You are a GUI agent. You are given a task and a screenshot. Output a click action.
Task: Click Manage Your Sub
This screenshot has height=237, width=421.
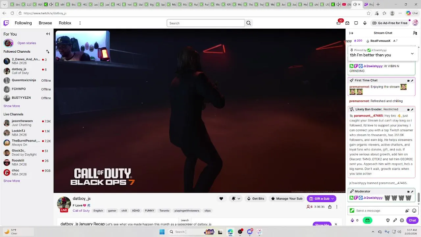286,198
